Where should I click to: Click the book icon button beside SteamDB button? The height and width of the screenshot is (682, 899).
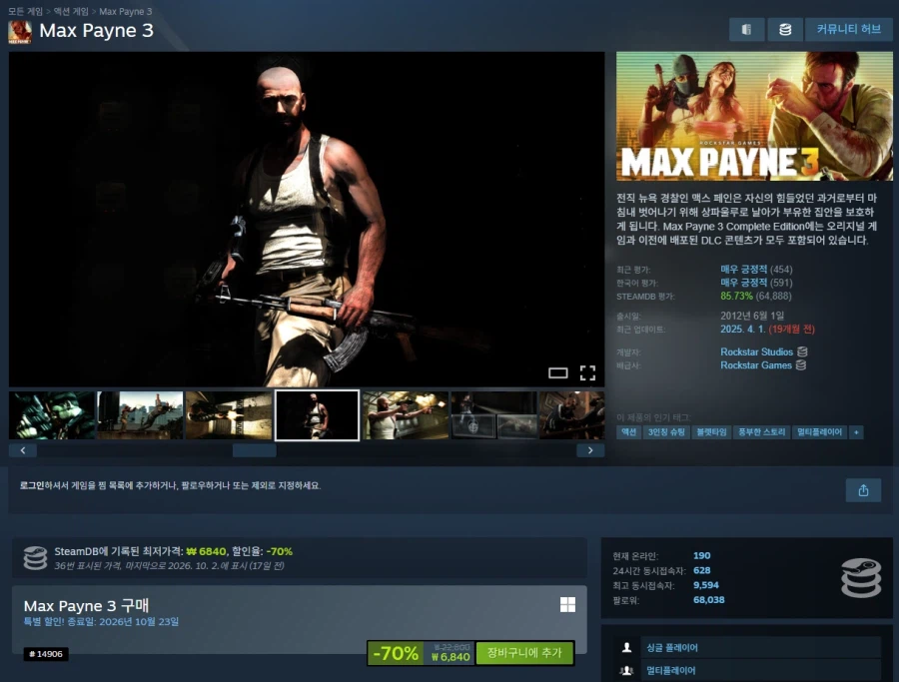[746, 29]
